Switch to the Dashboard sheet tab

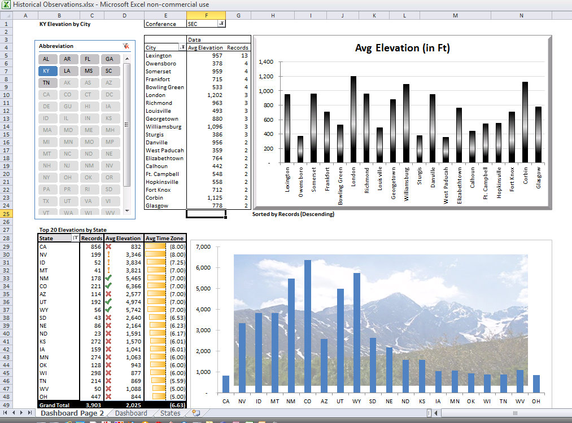(131, 413)
